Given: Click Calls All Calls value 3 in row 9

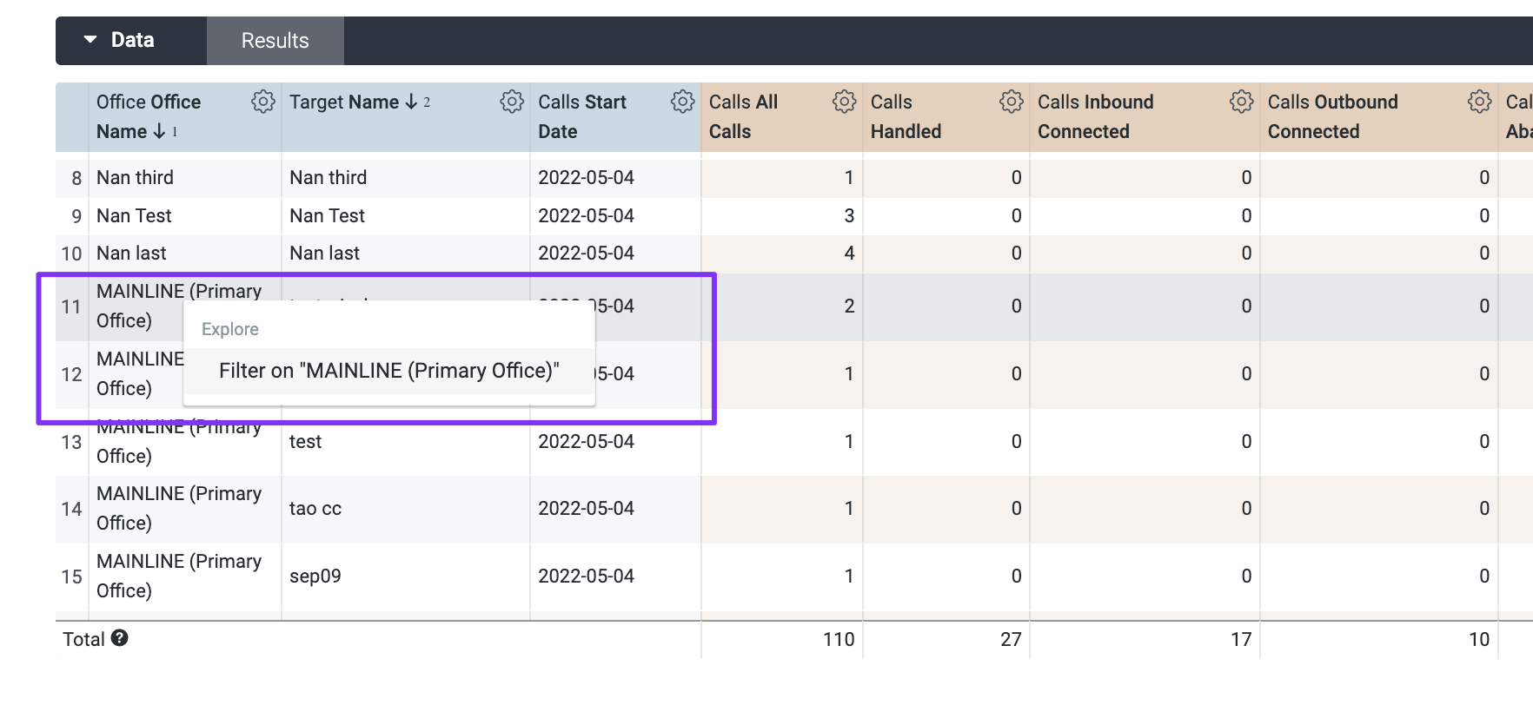Looking at the screenshot, I should click(x=849, y=215).
